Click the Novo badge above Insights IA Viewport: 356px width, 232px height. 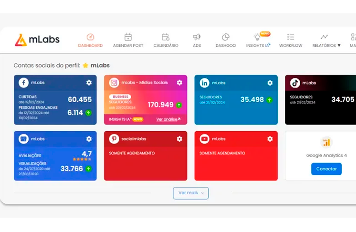(265, 33)
